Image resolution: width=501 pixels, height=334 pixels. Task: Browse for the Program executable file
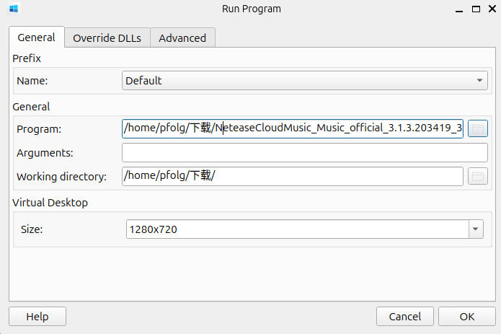click(x=478, y=128)
